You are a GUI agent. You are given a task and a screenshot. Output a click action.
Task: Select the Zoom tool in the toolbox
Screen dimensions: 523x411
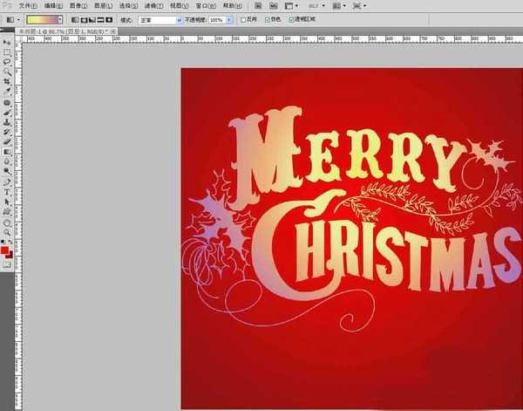pos(7,232)
